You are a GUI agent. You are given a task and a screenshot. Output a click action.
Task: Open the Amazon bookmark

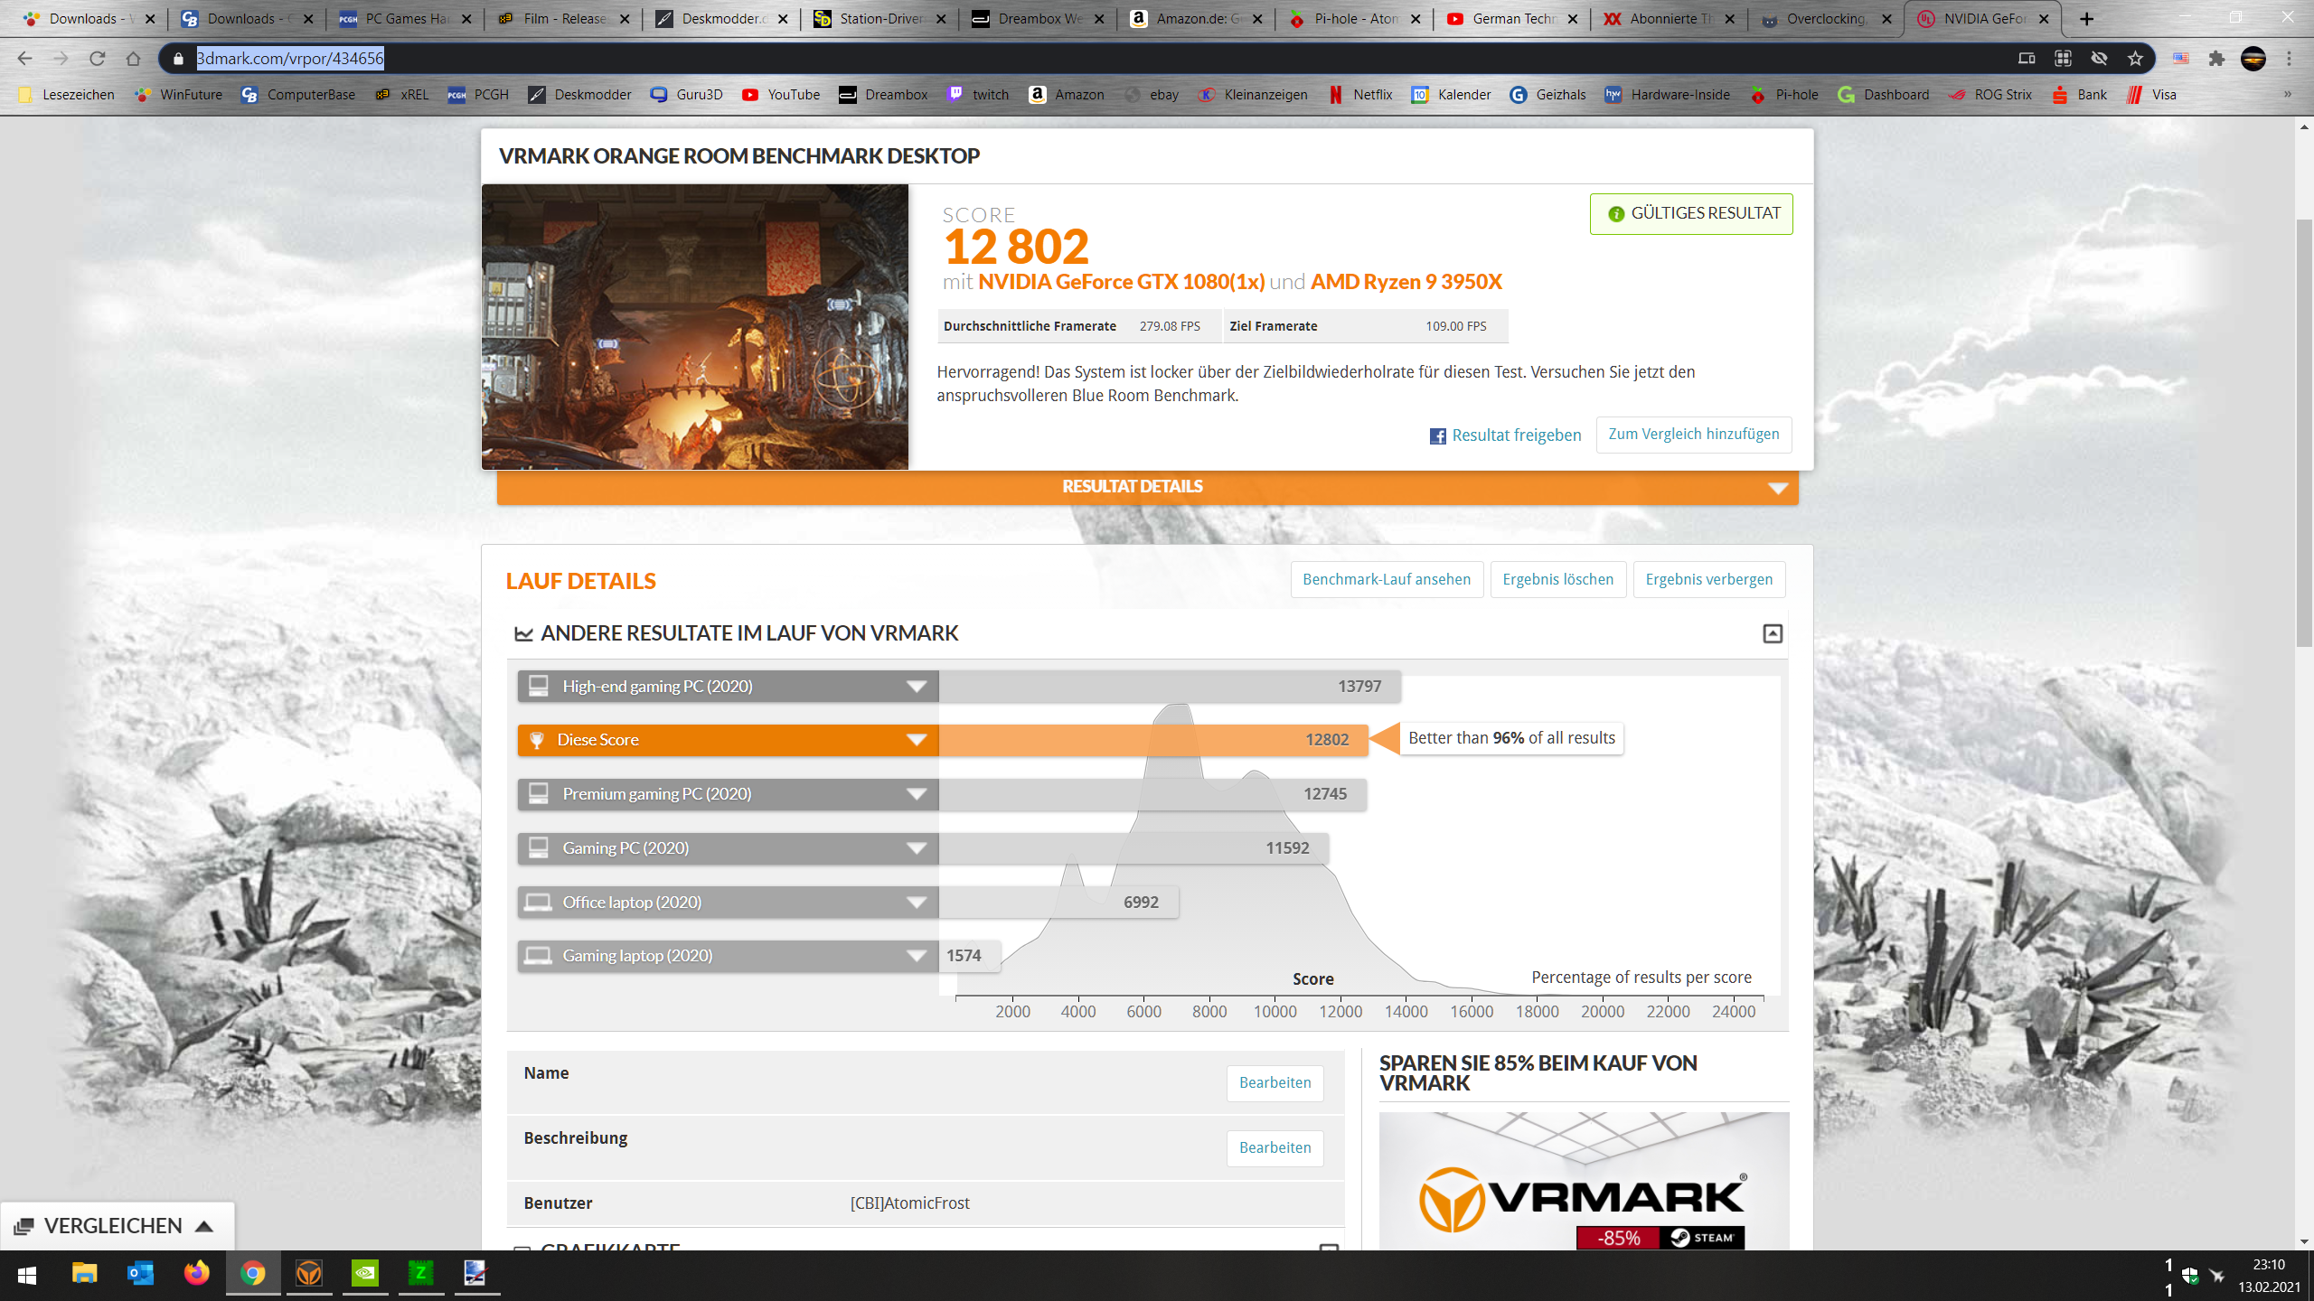coord(1067,95)
